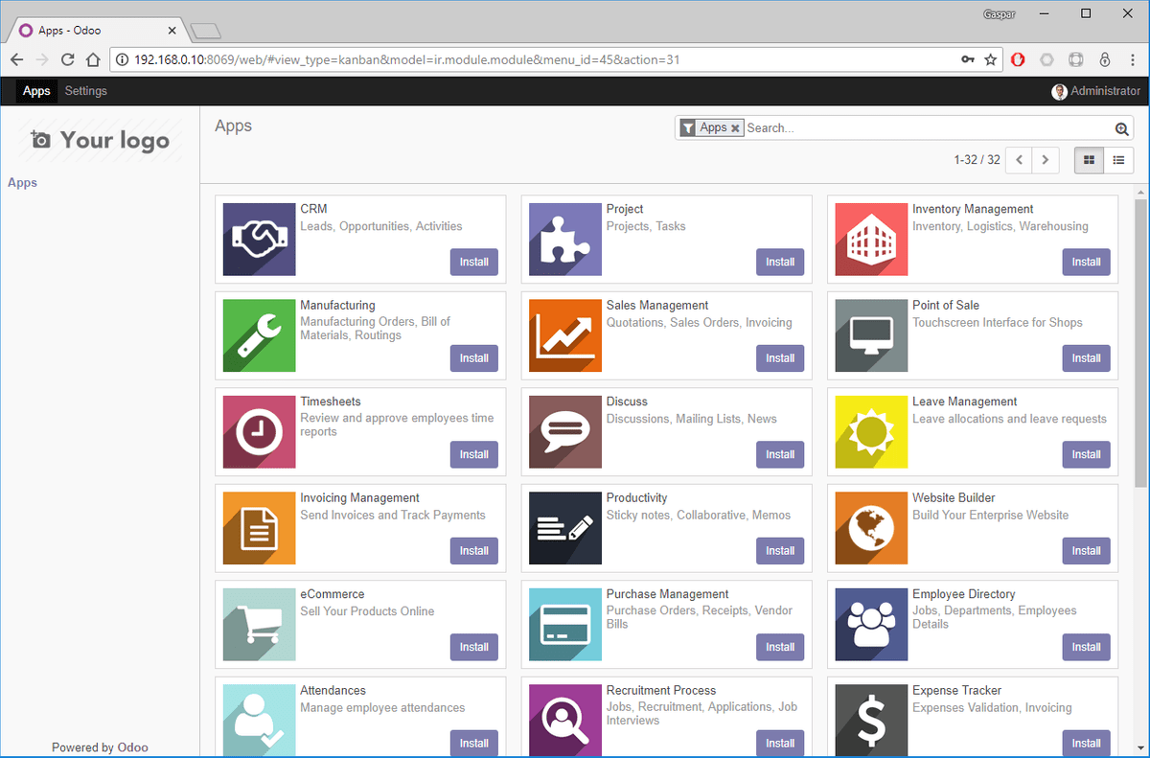Install the Leave Management app
Viewport: 1150px width, 758px height.
(1087, 454)
